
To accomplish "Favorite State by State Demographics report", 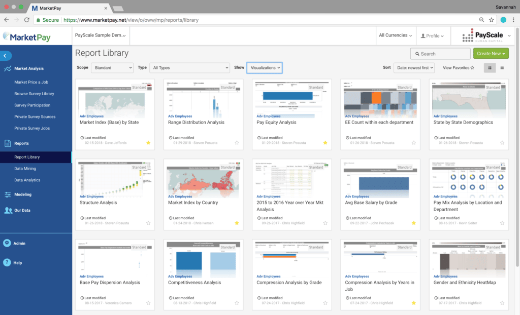I will (x=502, y=143).
